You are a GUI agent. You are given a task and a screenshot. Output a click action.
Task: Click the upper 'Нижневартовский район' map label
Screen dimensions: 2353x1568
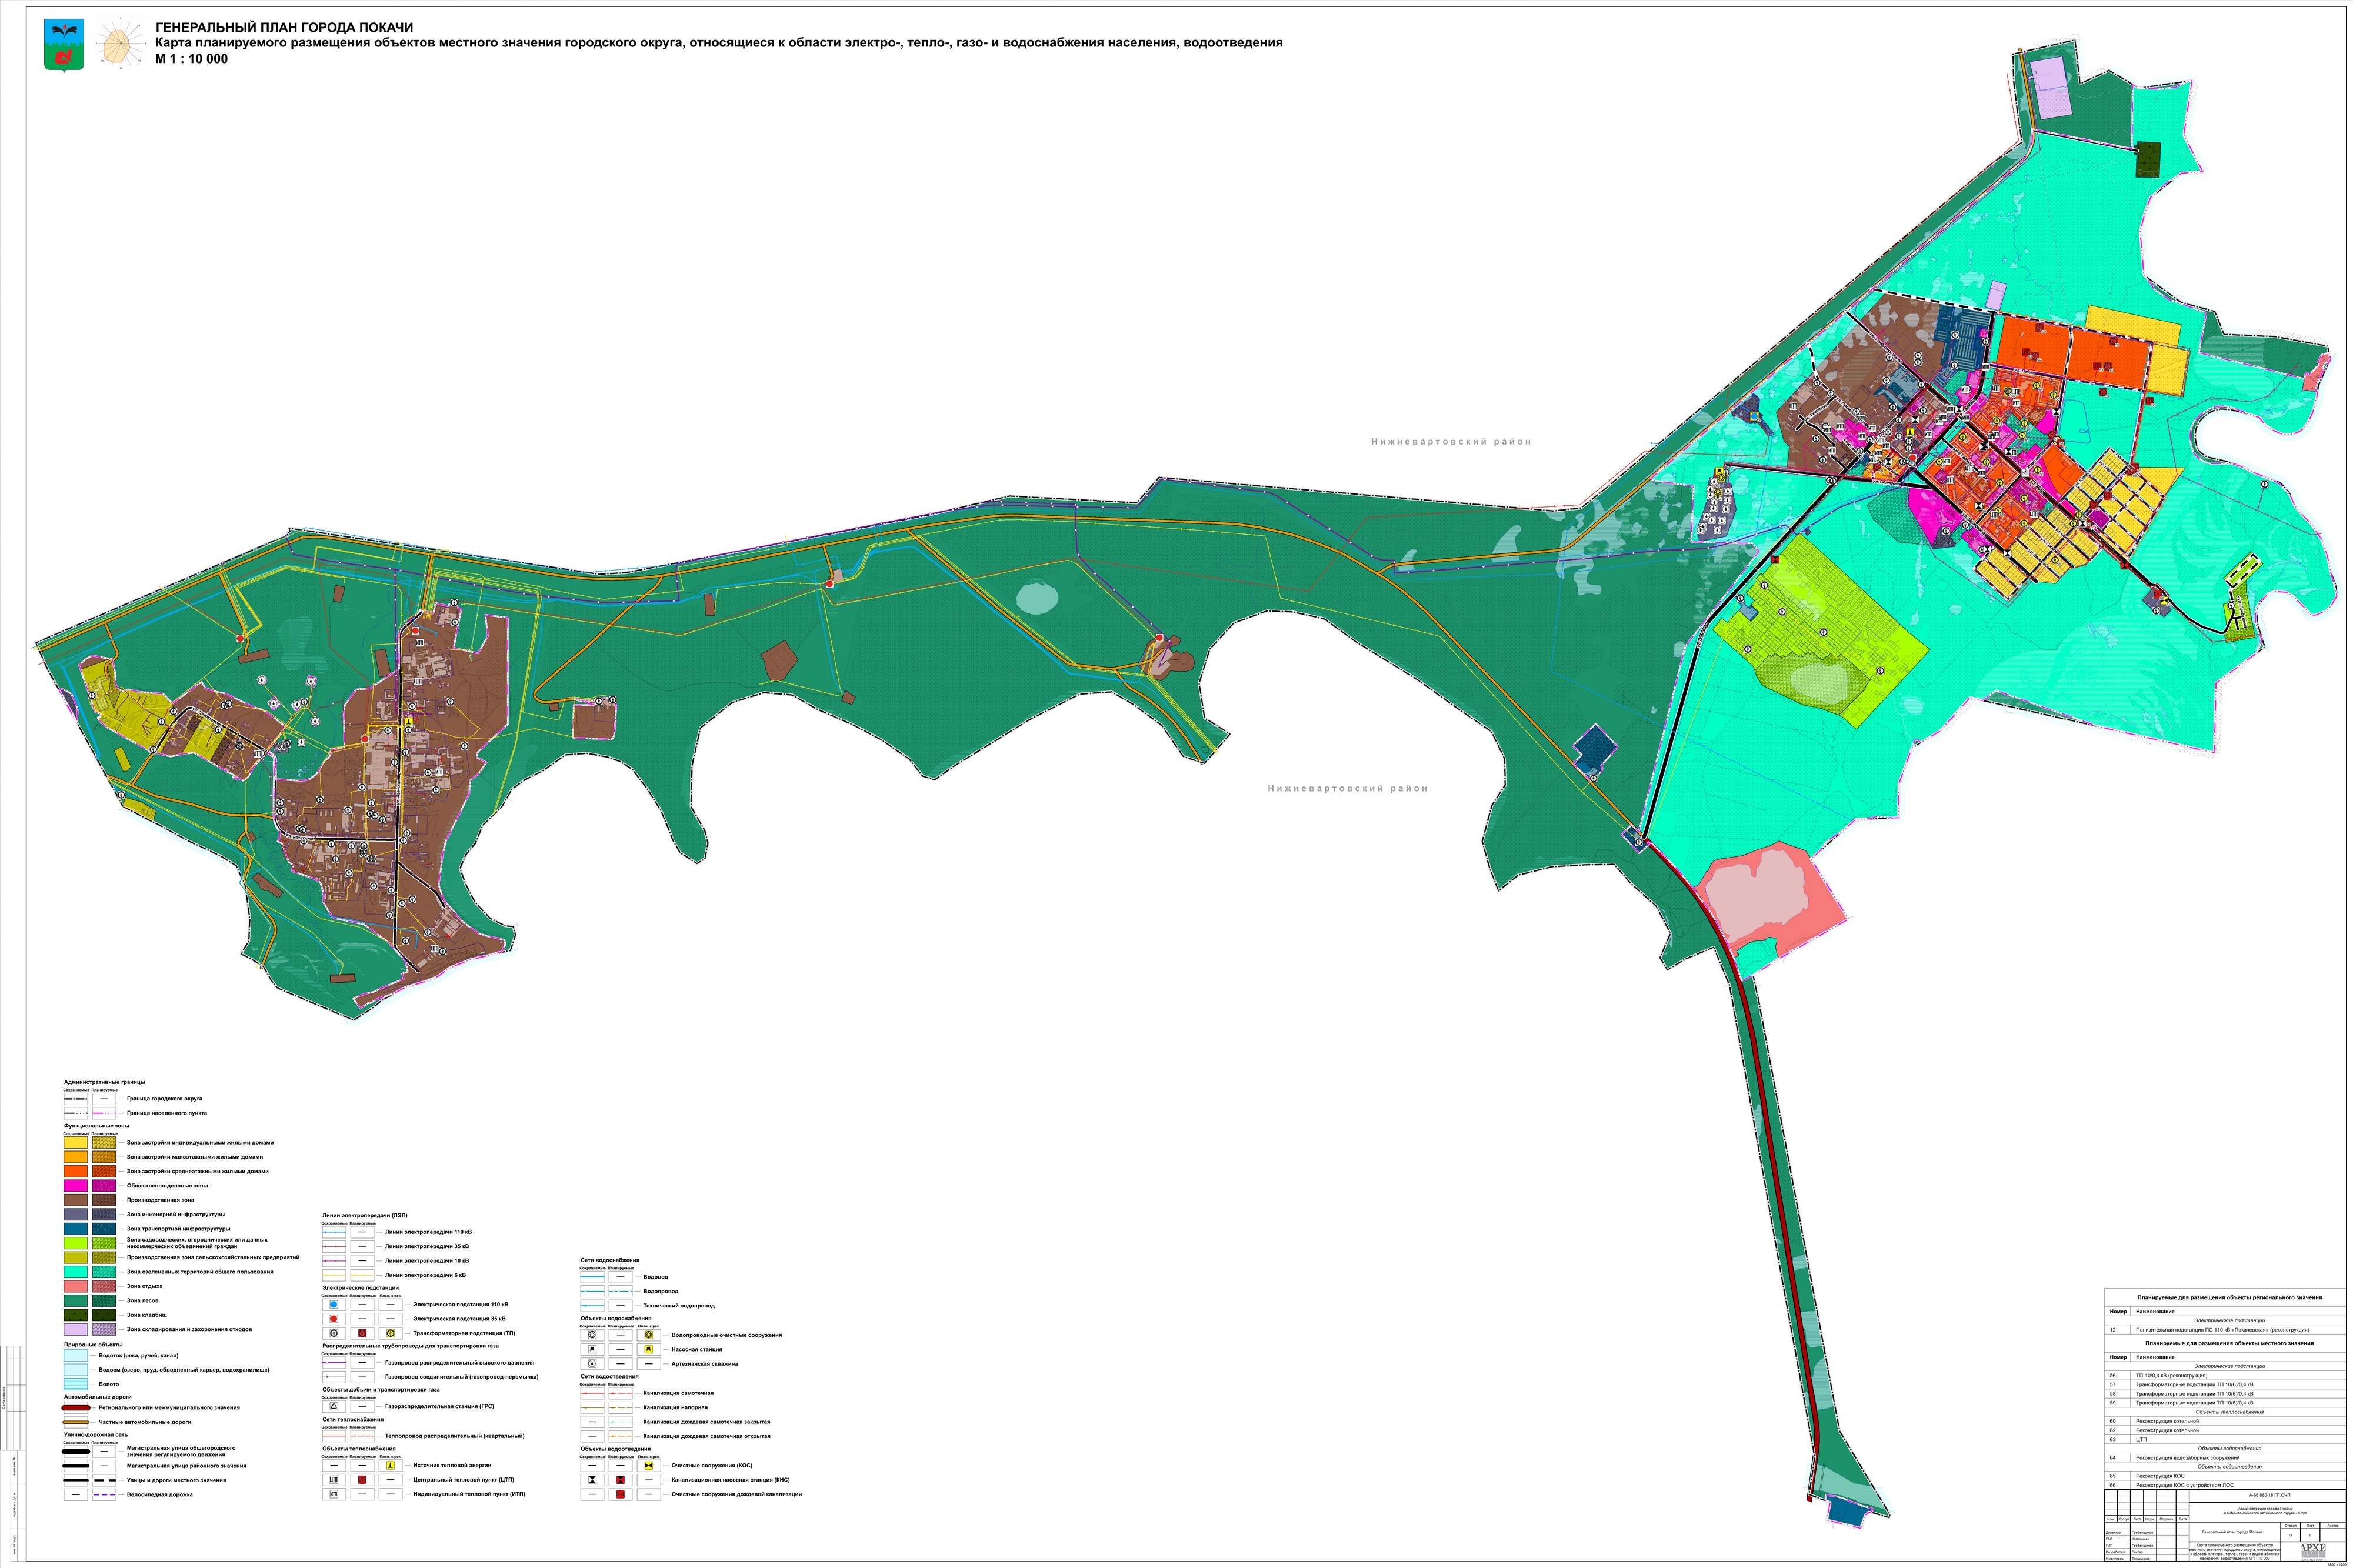(1451, 441)
